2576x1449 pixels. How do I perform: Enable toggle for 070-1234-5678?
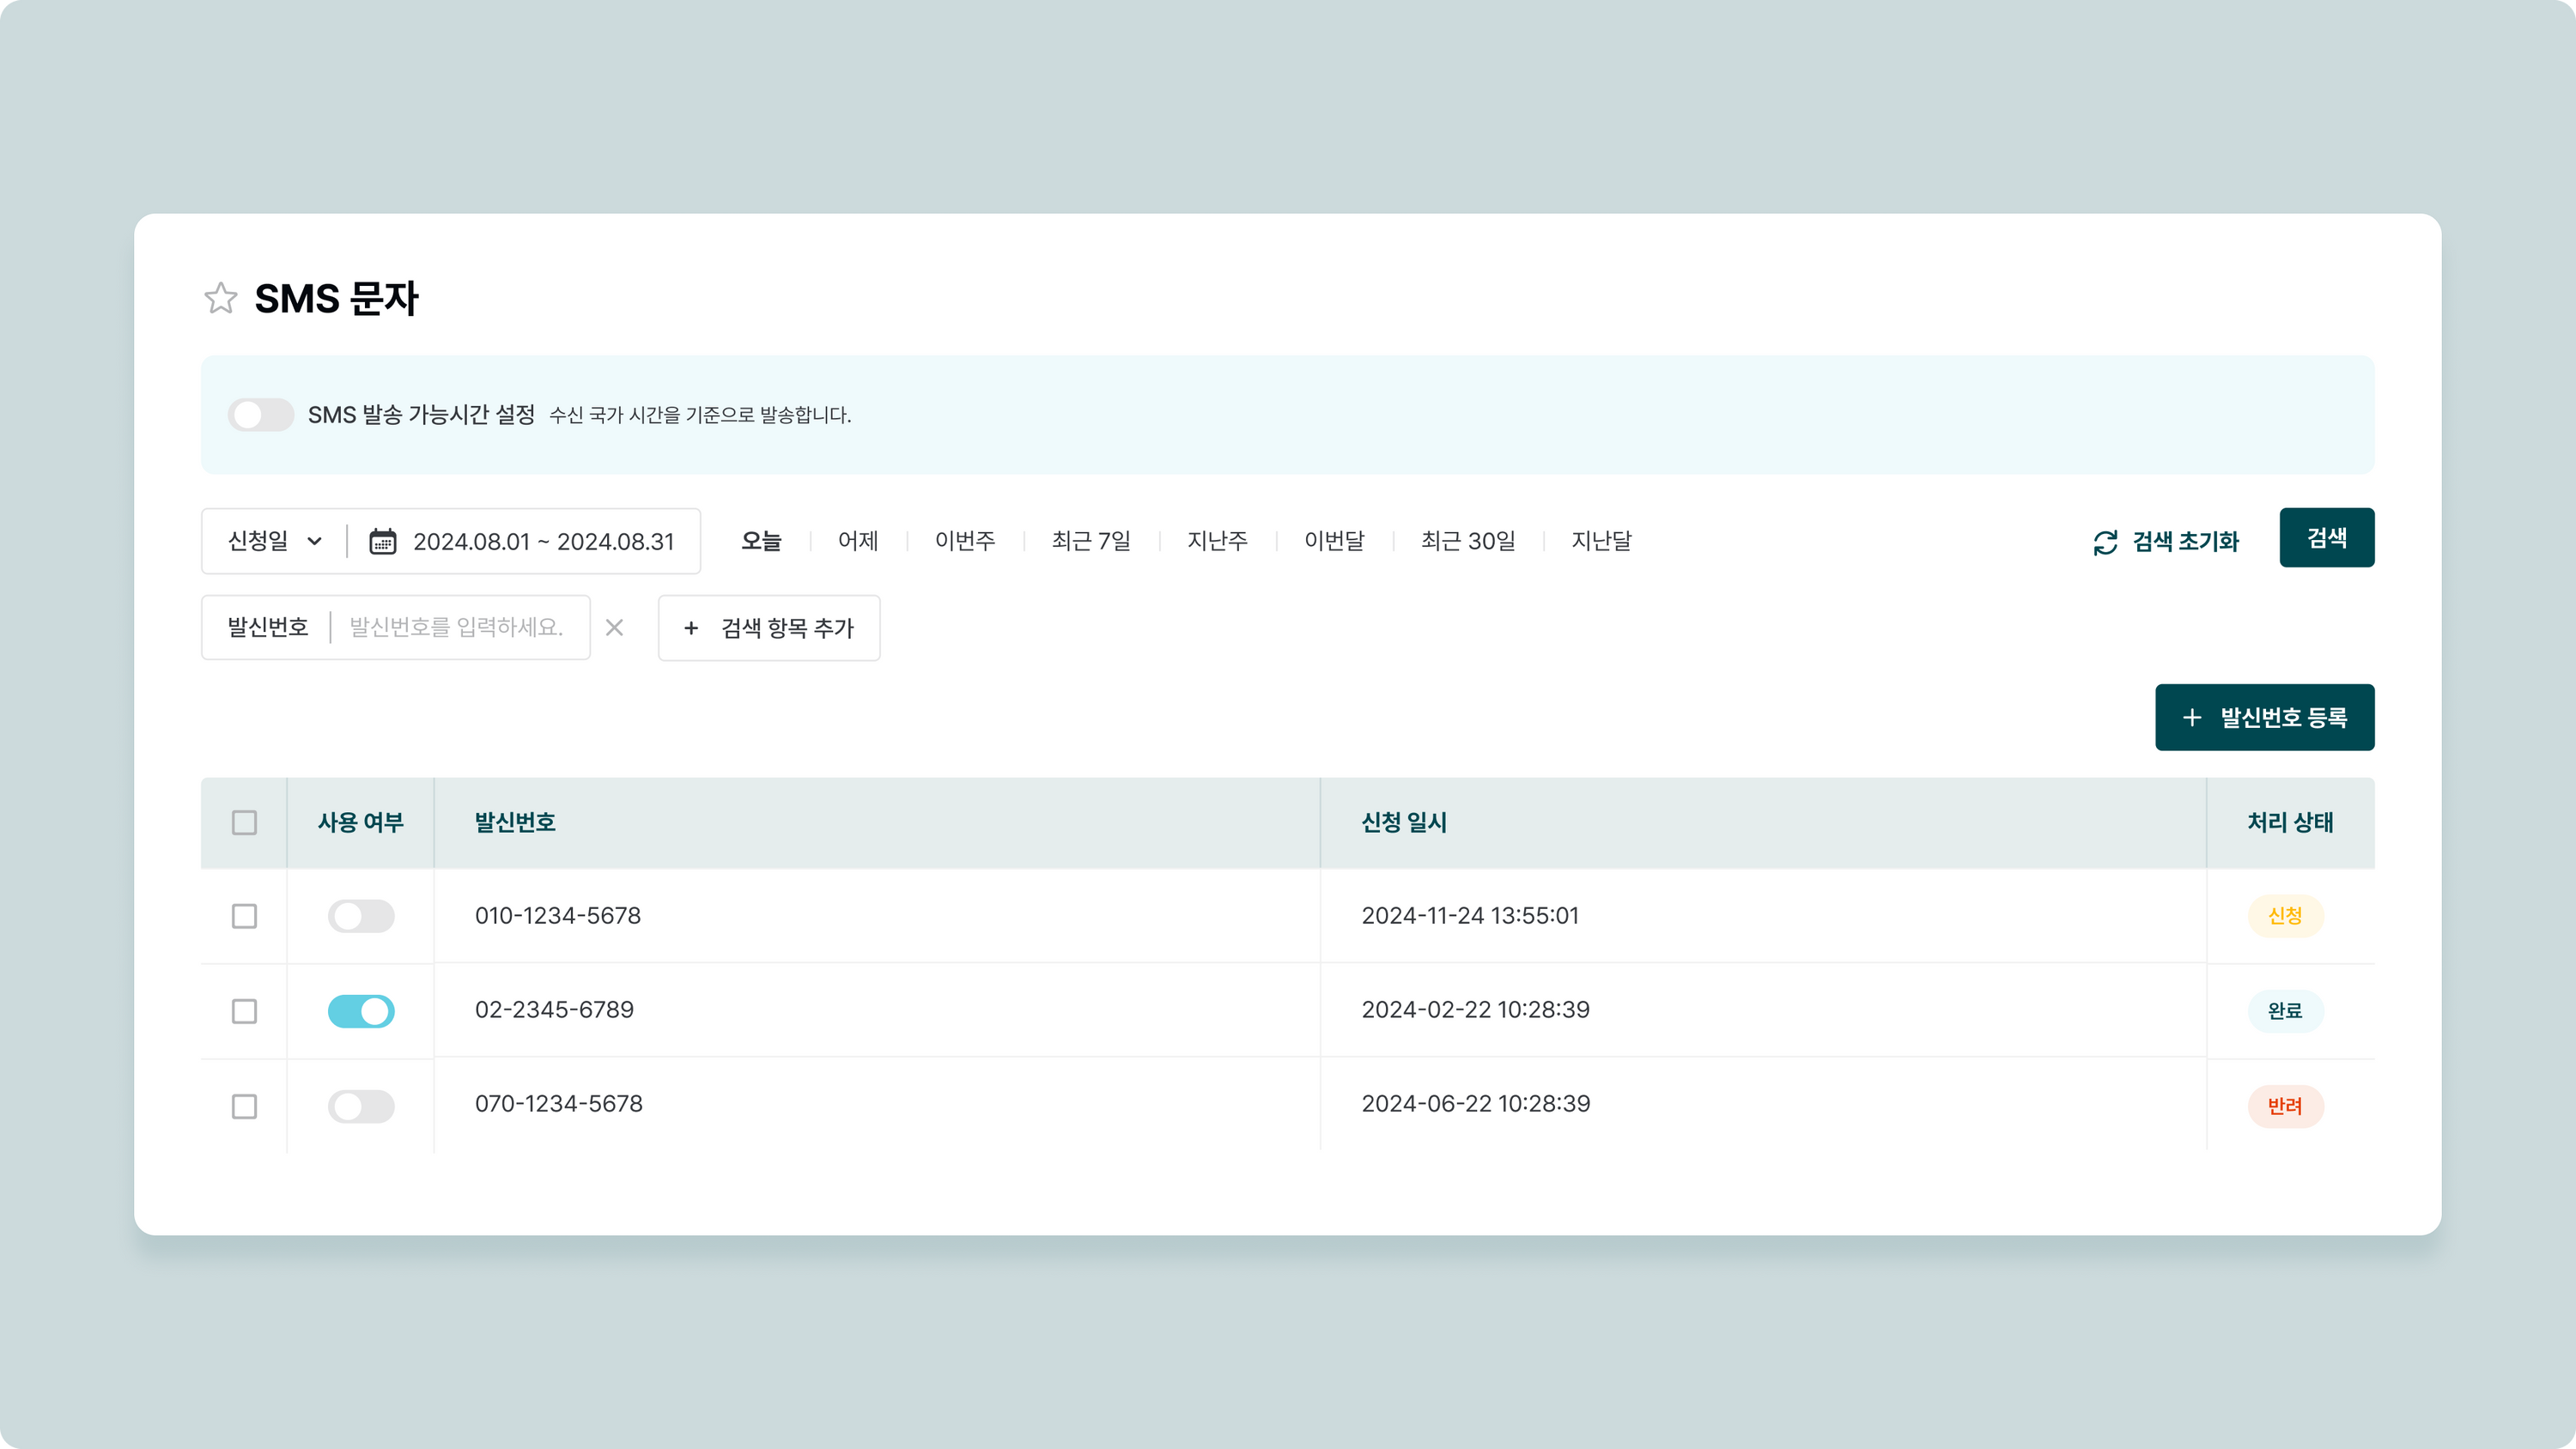361,1106
